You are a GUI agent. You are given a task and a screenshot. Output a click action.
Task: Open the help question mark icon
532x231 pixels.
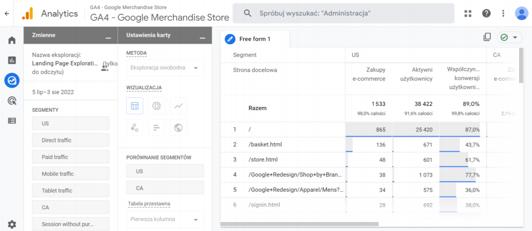tap(487, 13)
